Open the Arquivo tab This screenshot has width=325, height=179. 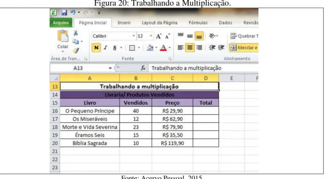point(61,23)
